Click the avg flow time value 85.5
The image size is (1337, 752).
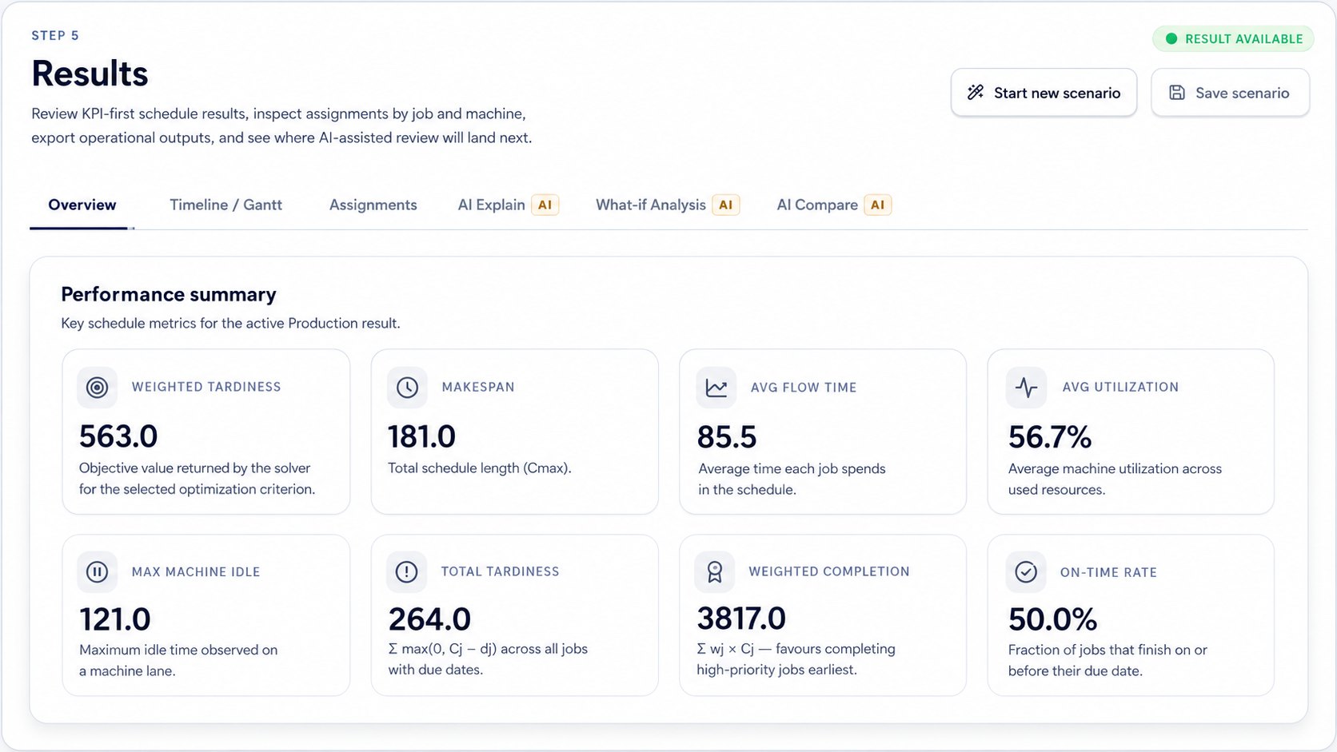pyautogui.click(x=726, y=437)
